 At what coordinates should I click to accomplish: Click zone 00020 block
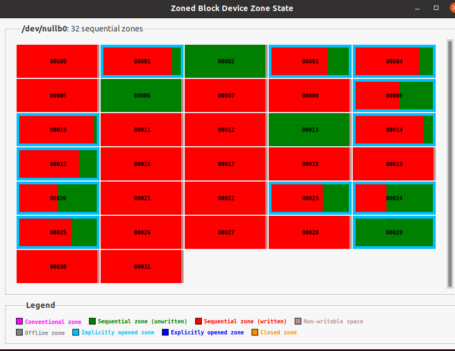pos(58,198)
